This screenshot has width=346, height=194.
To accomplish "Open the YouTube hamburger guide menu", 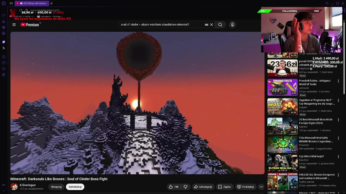I will [14, 25].
